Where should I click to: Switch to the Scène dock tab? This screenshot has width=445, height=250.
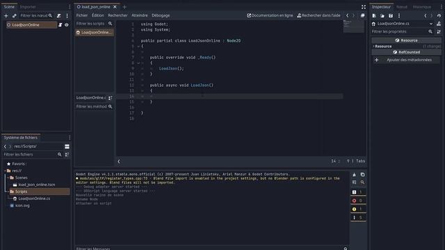tap(9, 7)
